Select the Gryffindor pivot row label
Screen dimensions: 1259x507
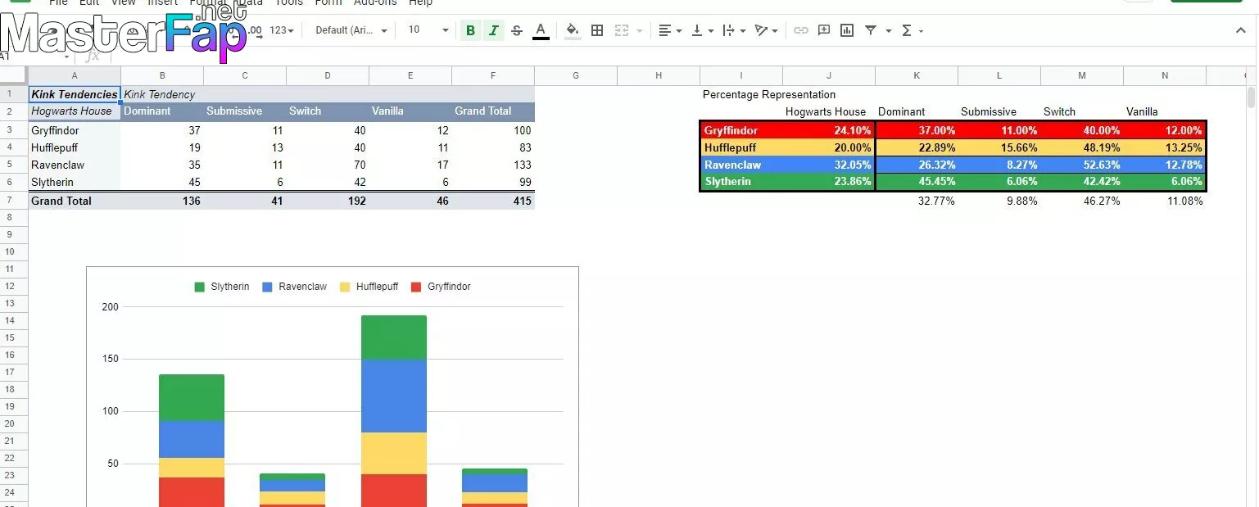click(75, 130)
